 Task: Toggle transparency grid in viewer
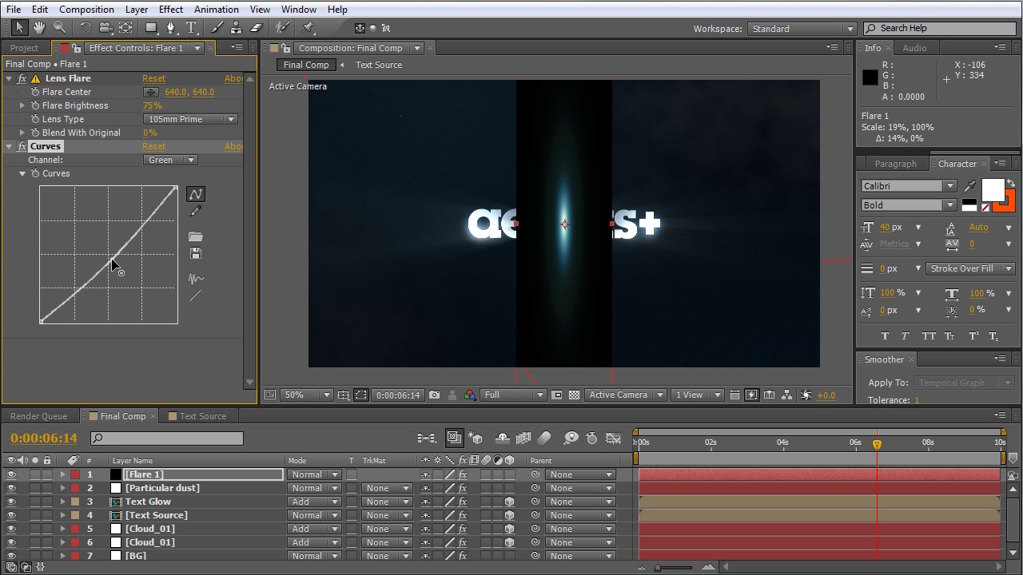574,395
